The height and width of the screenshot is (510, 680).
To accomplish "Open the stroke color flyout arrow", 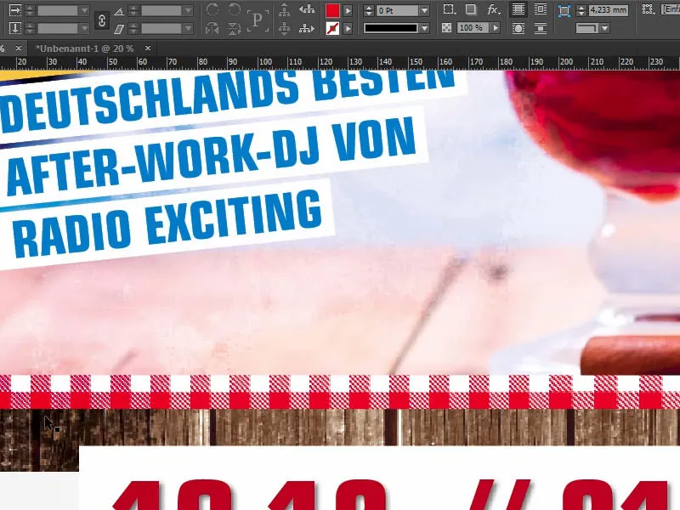I will pyautogui.click(x=348, y=29).
